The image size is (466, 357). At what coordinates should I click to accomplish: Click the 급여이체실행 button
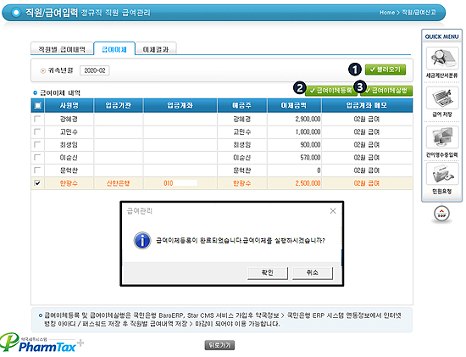tap(386, 90)
